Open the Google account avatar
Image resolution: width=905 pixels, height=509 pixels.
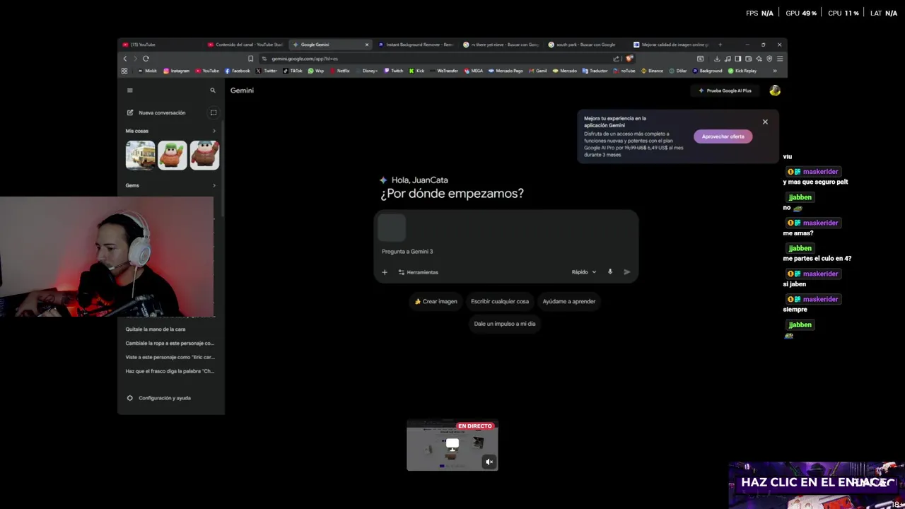(x=775, y=90)
